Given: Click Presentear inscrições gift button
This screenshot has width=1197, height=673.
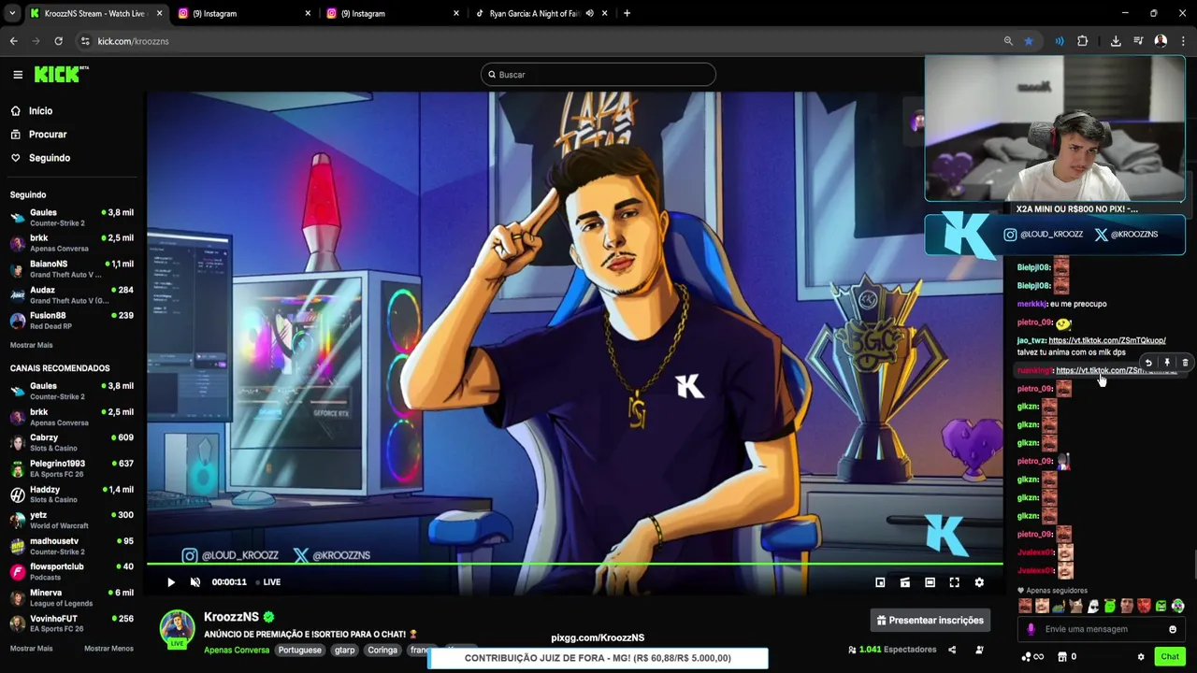Looking at the screenshot, I should point(930,620).
